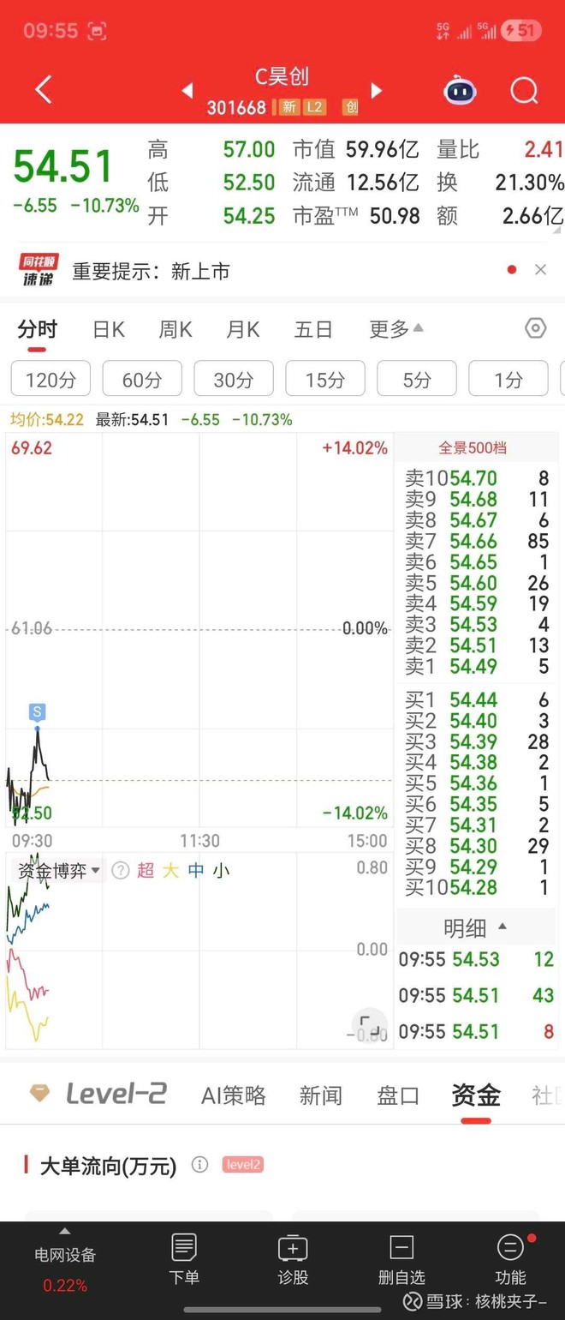Viewport: 565px width, 1320px height.
Task: Dismiss the 重要提示 notice banner
Action: tap(540, 270)
